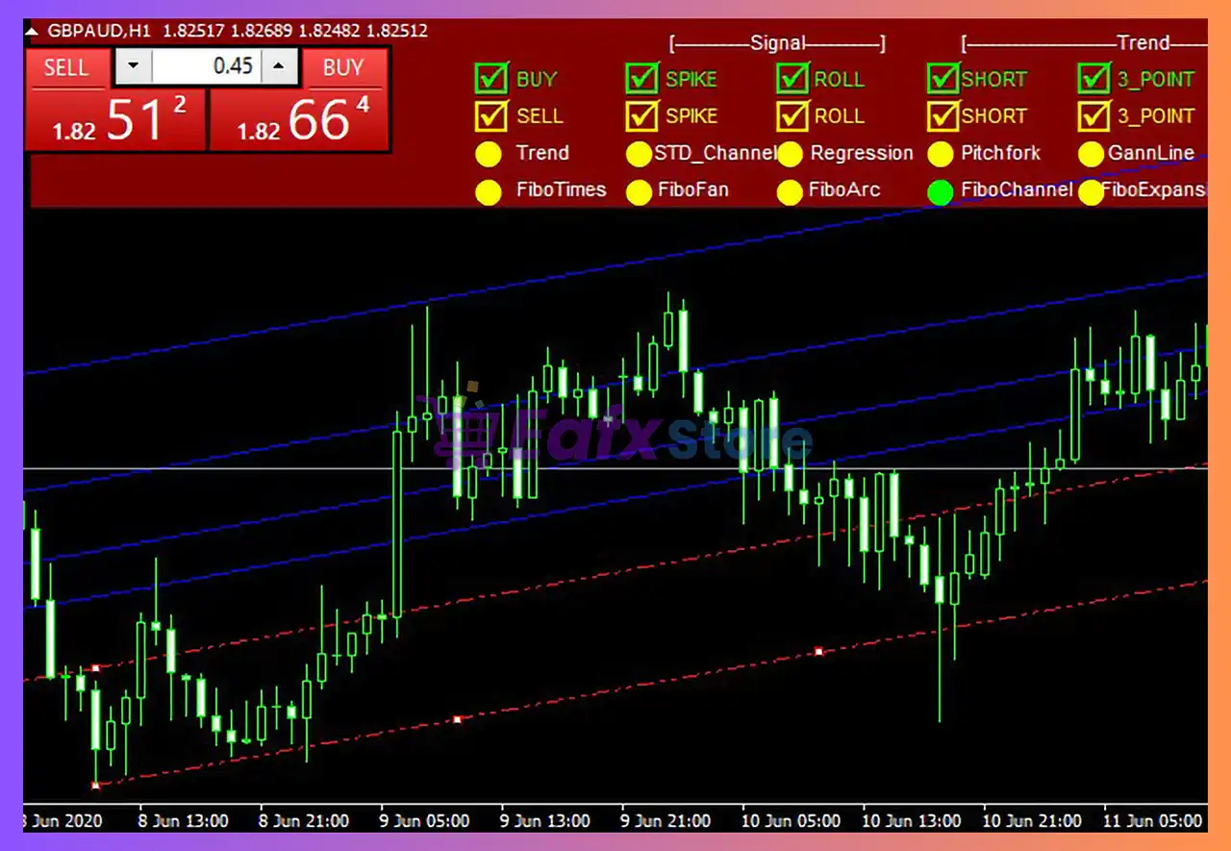
Task: Click the red SELL button
Action: (x=67, y=68)
